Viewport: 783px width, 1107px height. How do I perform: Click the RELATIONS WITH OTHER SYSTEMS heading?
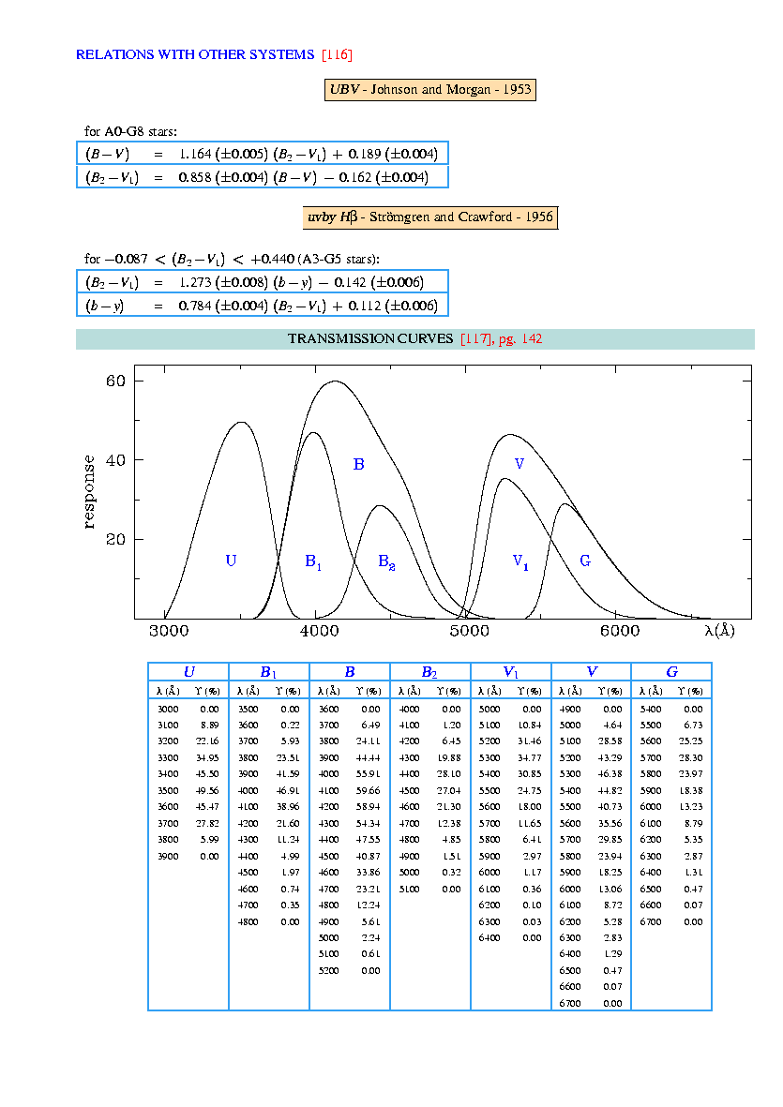click(x=195, y=54)
